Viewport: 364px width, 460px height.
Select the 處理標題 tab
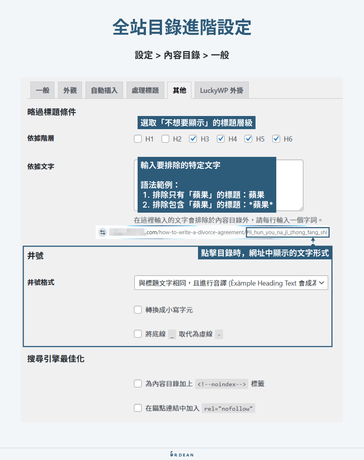click(145, 90)
